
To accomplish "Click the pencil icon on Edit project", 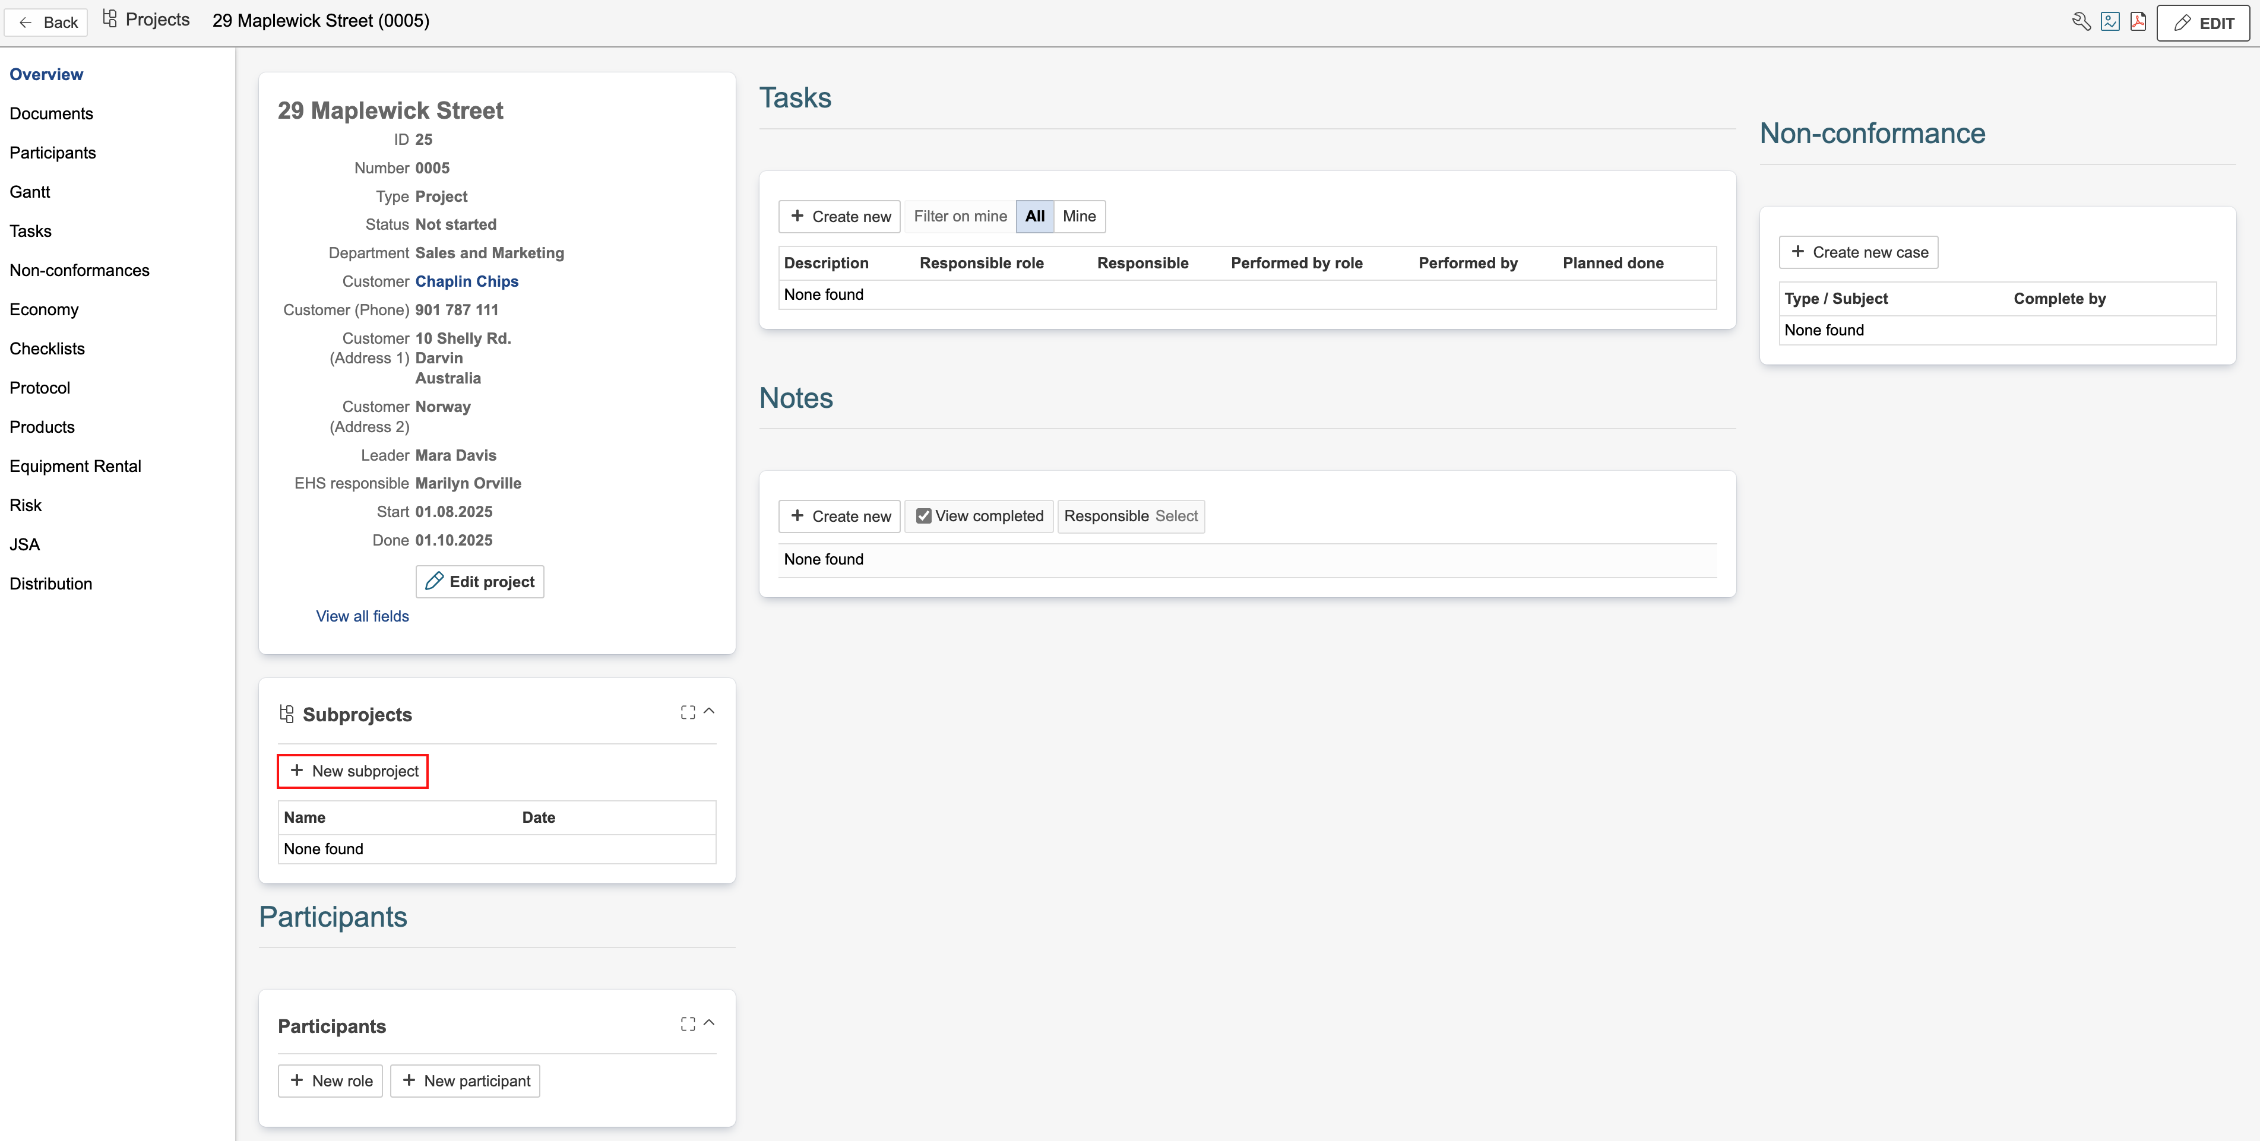I will click(x=434, y=581).
